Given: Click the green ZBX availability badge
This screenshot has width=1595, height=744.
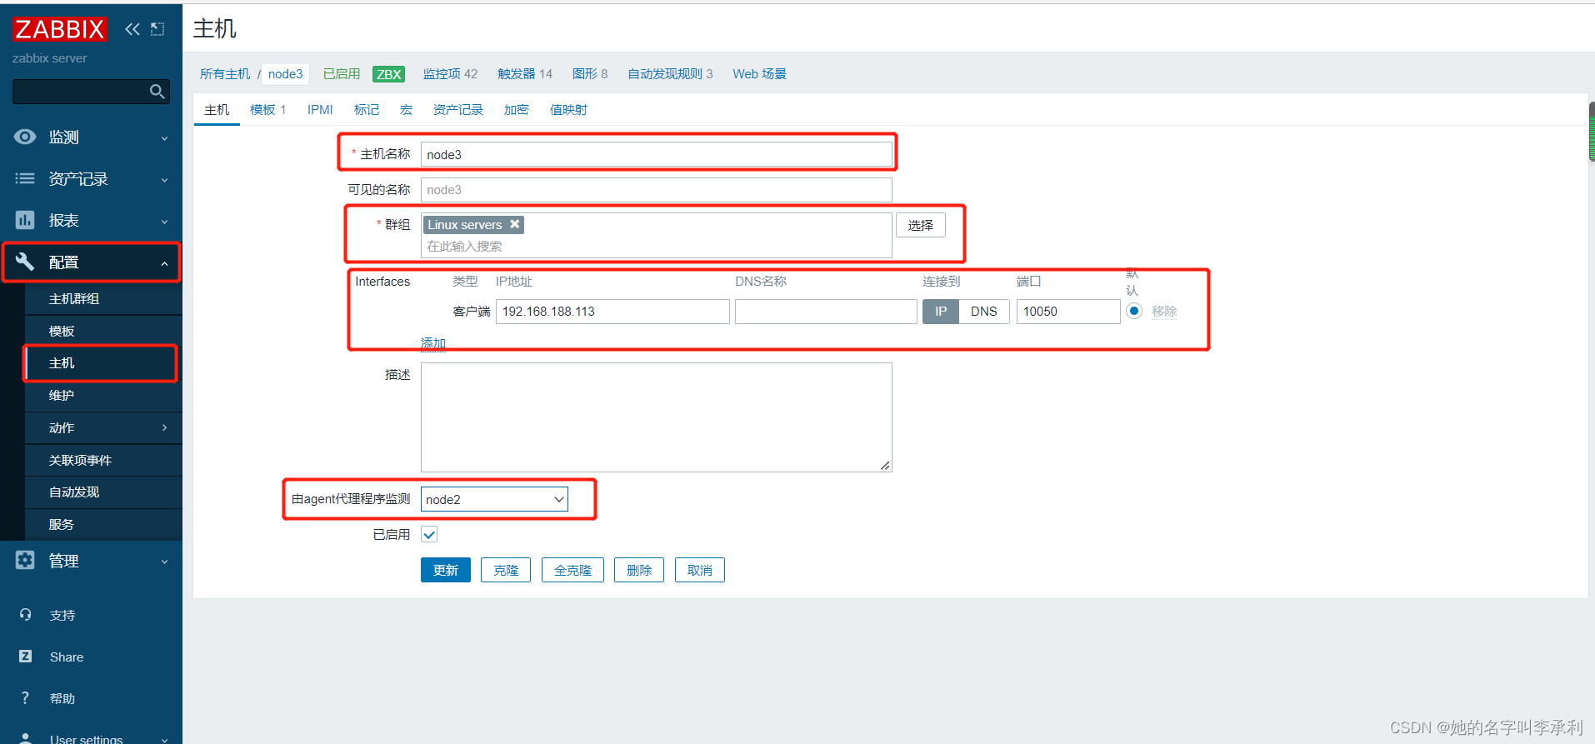Looking at the screenshot, I should coord(388,74).
